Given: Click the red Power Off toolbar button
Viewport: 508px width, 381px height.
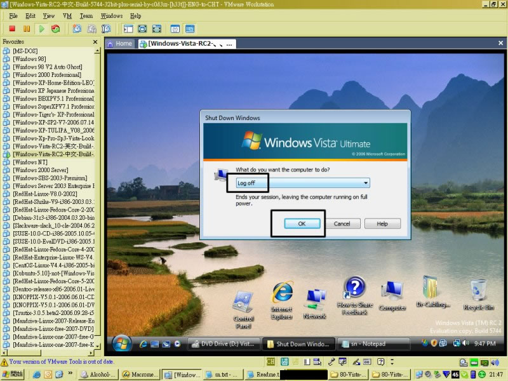Looking at the screenshot, I should click(12, 29).
